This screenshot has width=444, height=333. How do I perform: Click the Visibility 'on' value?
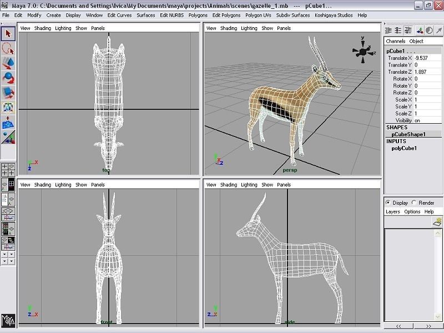click(427, 120)
